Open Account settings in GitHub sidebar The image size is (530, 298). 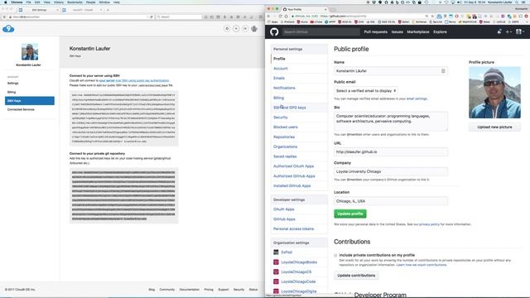281,69
